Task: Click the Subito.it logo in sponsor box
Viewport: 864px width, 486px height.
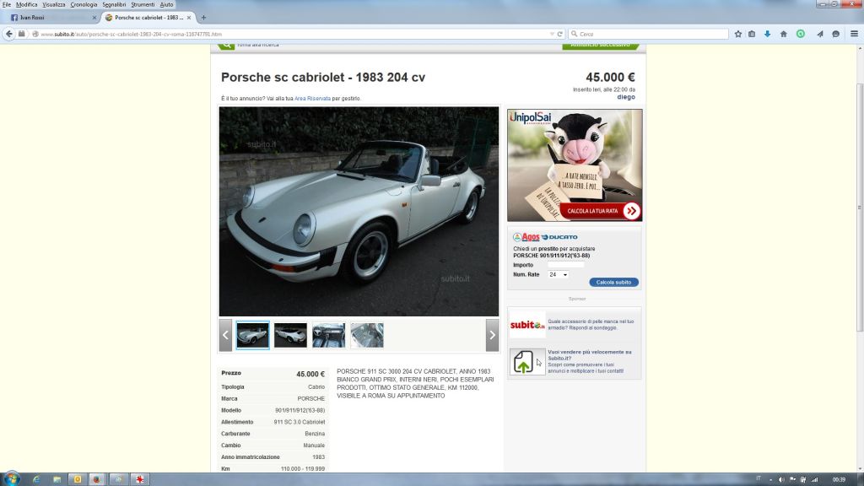Action: (527, 325)
